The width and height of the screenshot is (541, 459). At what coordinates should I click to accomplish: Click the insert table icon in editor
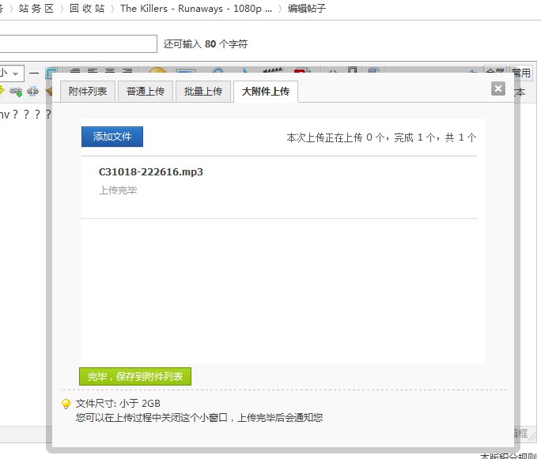click(51, 73)
